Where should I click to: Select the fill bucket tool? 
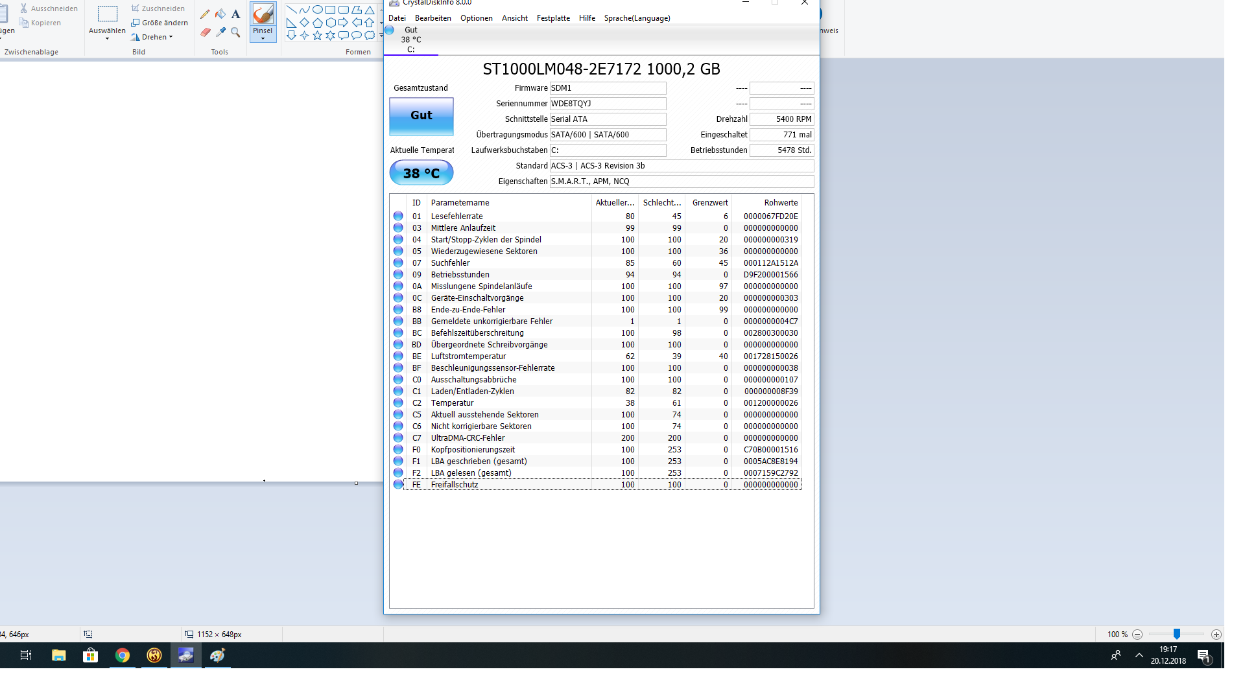click(x=220, y=14)
